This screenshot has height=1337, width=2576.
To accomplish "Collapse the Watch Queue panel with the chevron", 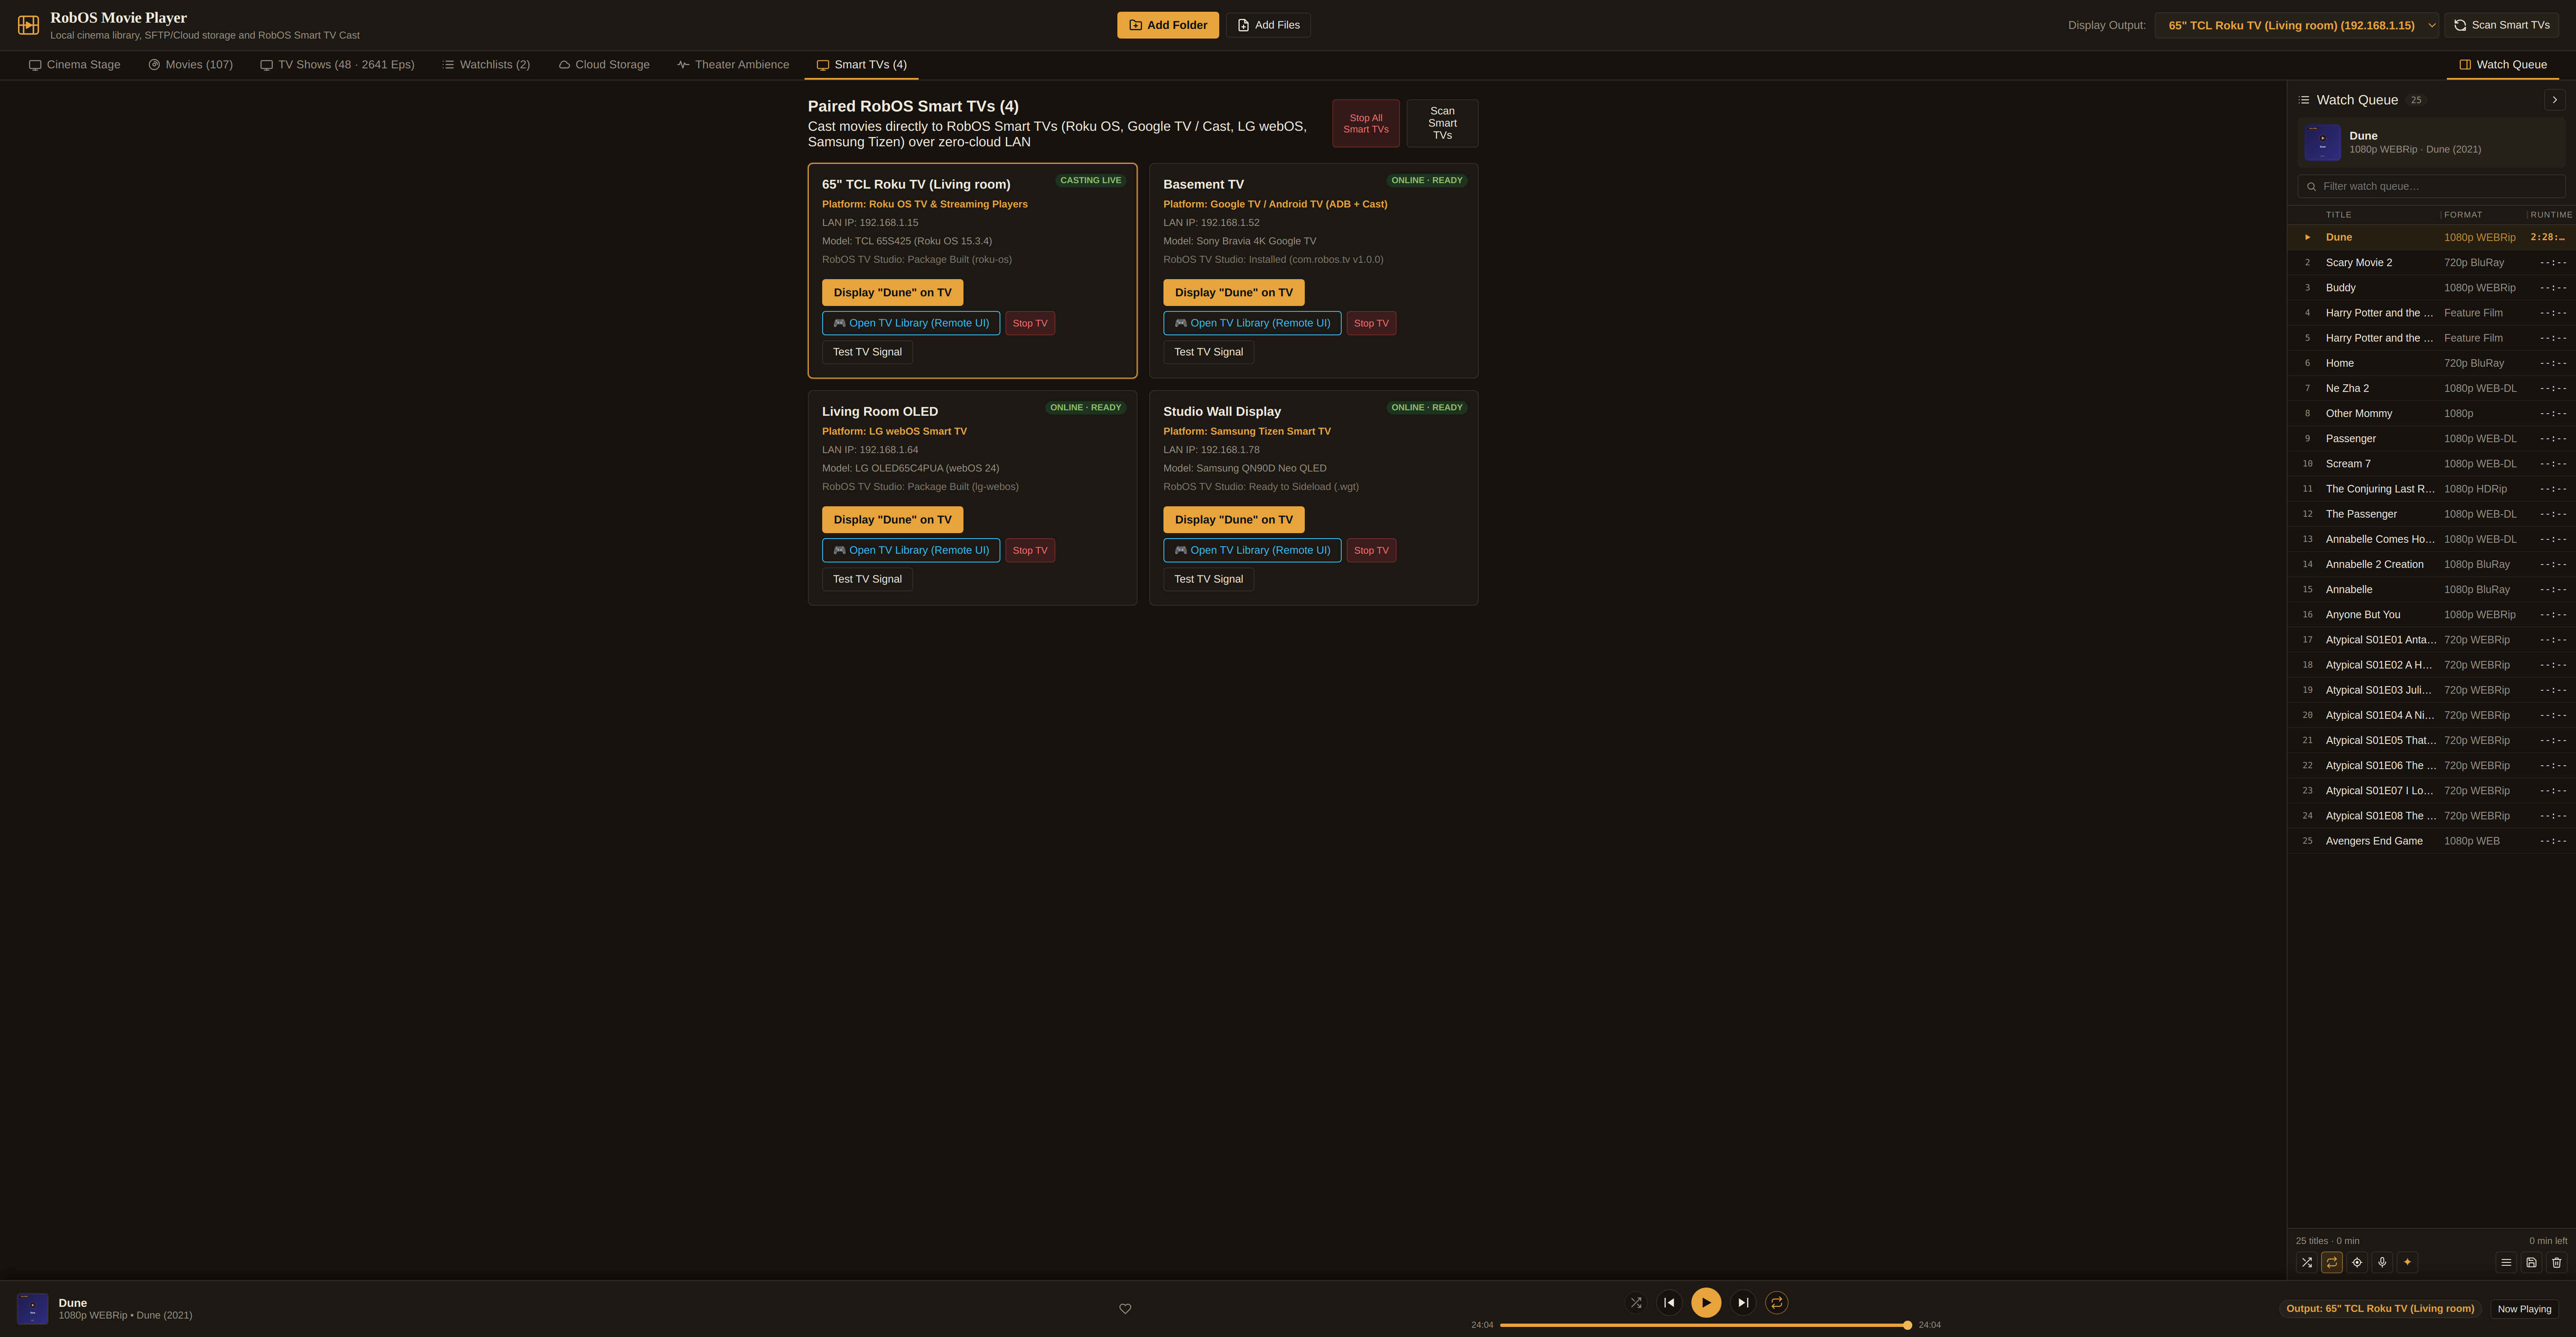I will 2555,100.
